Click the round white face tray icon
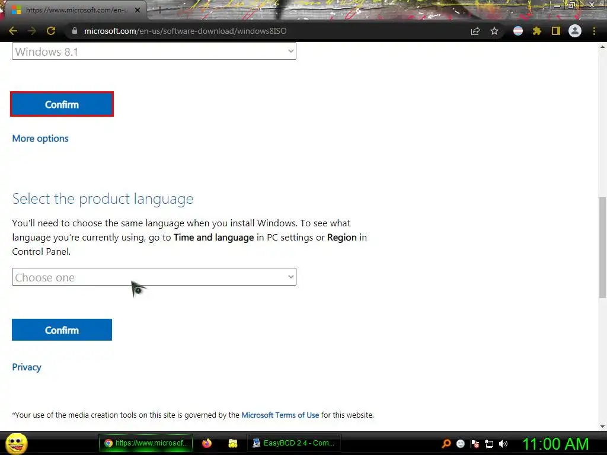607x455 pixels. [x=460, y=444]
